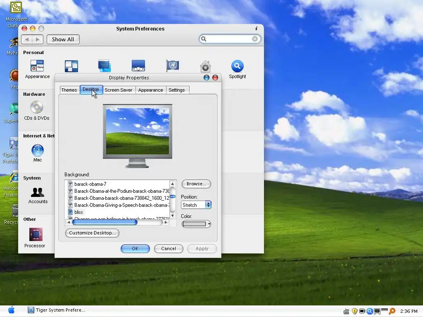Open CDs & DVDs preferences
Image resolution: width=423 pixels, height=317 pixels.
(x=37, y=111)
